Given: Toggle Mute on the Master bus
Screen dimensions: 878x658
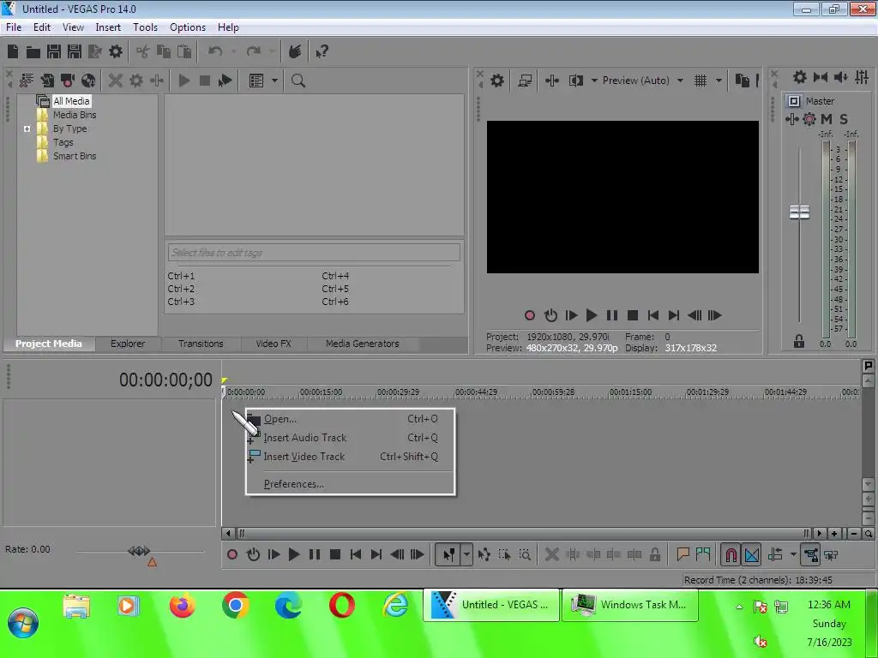Looking at the screenshot, I should point(827,119).
